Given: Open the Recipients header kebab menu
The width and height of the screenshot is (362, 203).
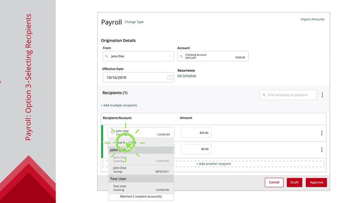Looking at the screenshot, I should click(322, 95).
